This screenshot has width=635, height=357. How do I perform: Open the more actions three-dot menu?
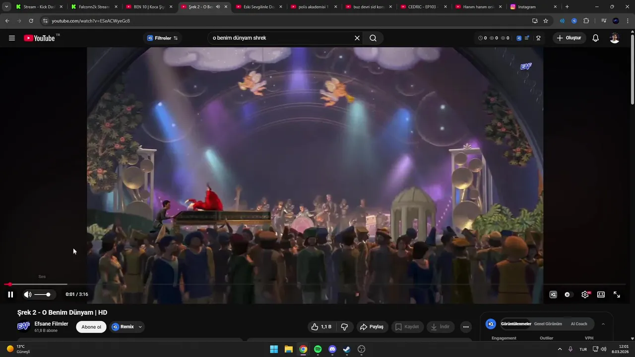(x=465, y=327)
